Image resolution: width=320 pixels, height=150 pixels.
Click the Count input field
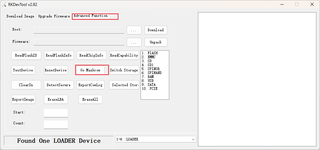(x=56, y=124)
